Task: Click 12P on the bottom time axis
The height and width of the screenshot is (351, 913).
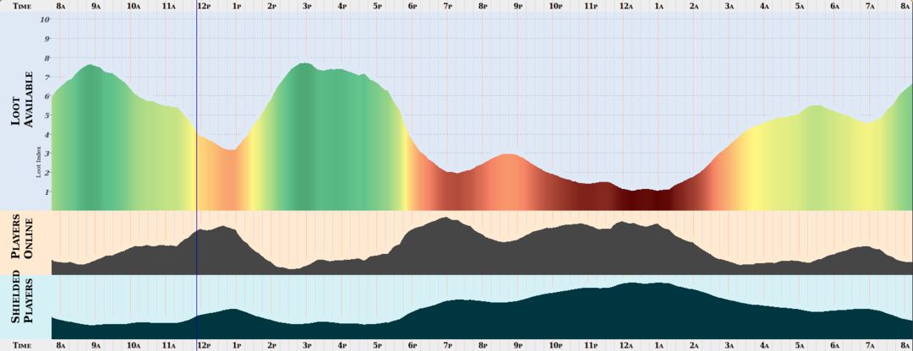Action: click(x=204, y=345)
